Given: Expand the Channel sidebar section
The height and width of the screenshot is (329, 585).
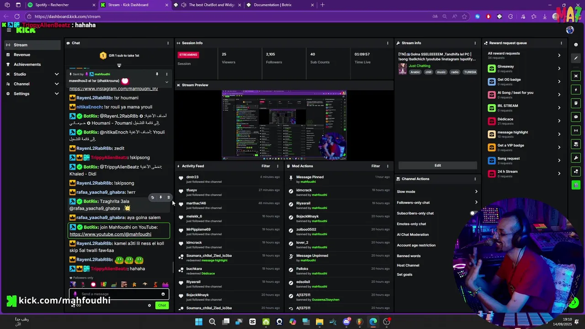Looking at the screenshot, I should click(57, 84).
